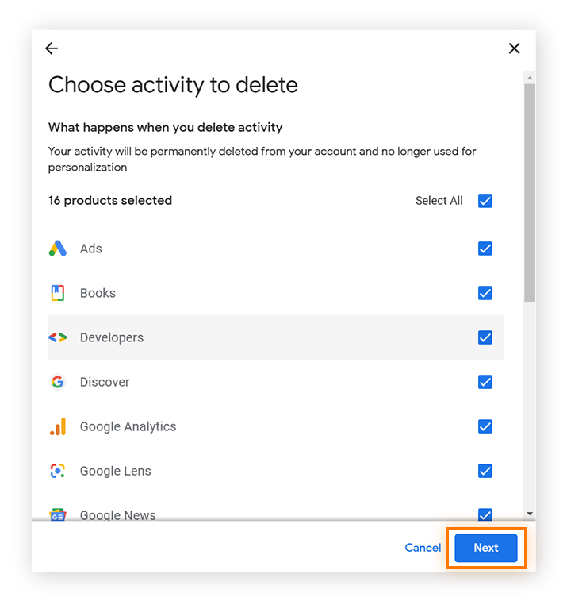Click the blue Next button
The image size is (567, 605).
click(485, 548)
